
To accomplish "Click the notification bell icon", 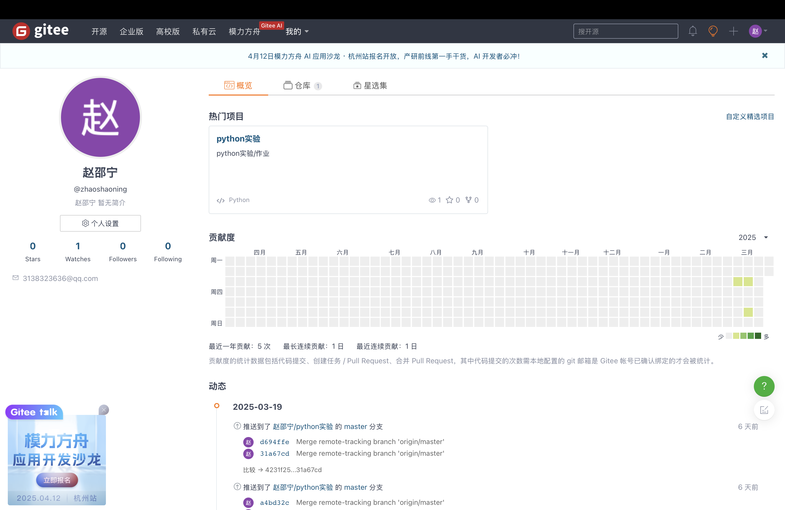I will pos(693,31).
